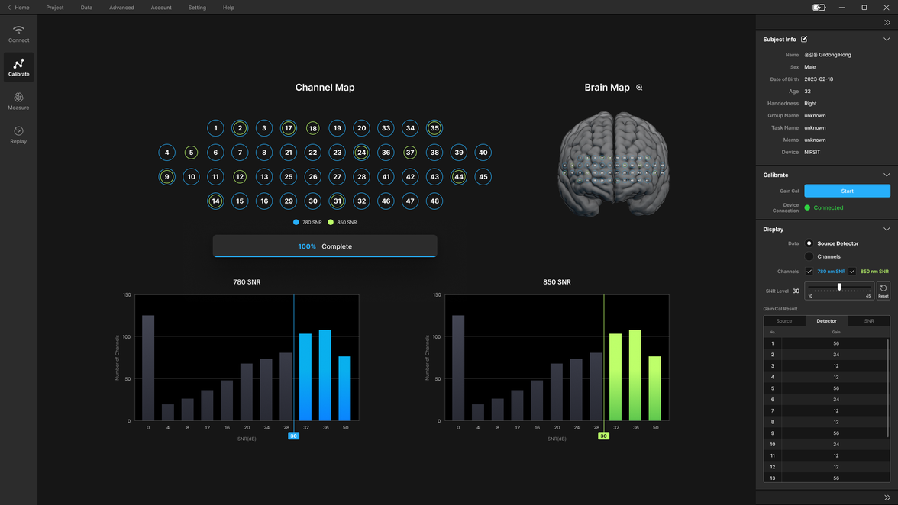898x505 pixels.
Task: Select channel 44 in Channel Map
Action: [459, 177]
